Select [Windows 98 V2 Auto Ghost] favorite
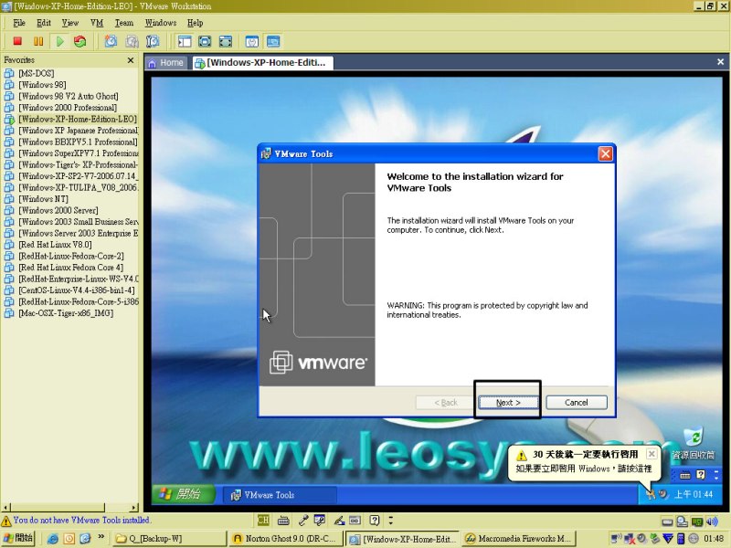Viewport: 731px width, 548px height. (68, 96)
